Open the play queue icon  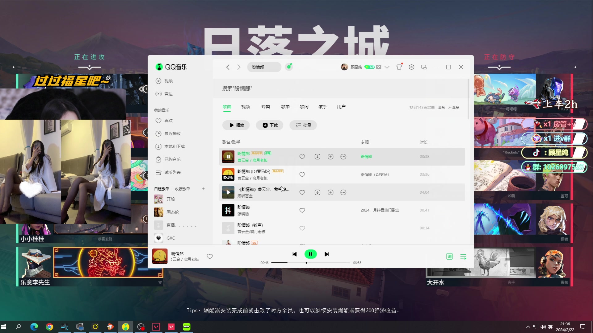(x=463, y=257)
